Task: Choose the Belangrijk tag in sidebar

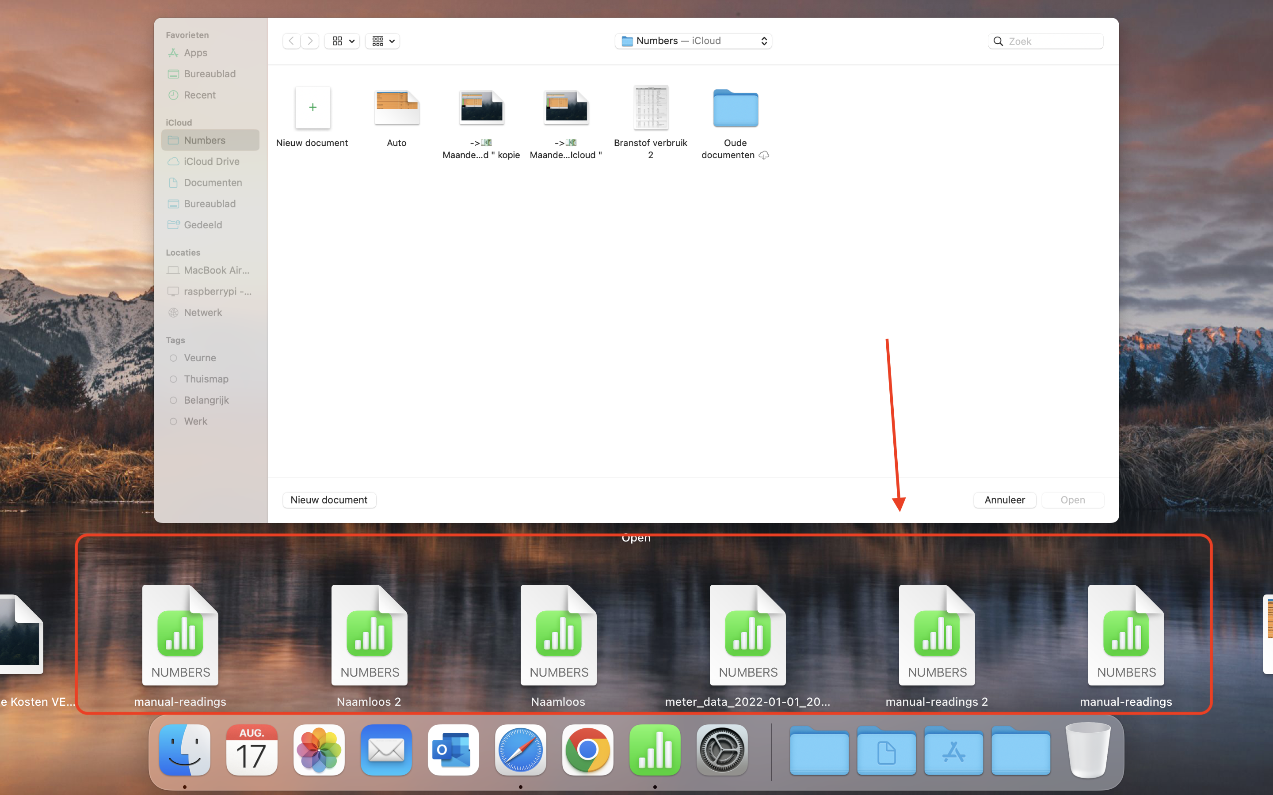Action: tap(206, 400)
